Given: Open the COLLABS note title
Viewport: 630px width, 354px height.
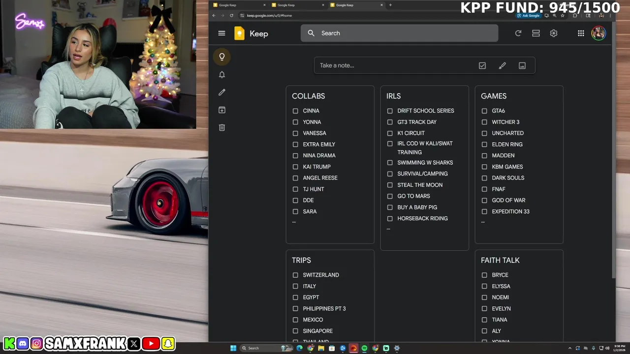Looking at the screenshot, I should pyautogui.click(x=308, y=96).
